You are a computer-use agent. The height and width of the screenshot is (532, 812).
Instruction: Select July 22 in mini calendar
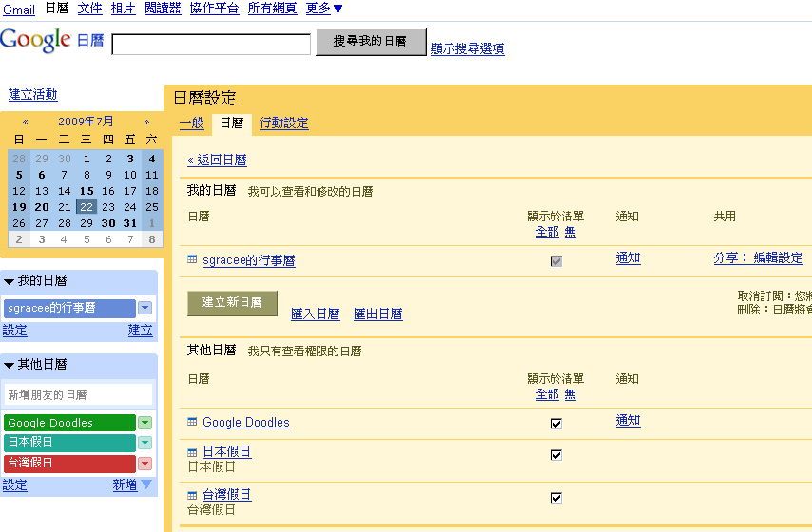87,207
